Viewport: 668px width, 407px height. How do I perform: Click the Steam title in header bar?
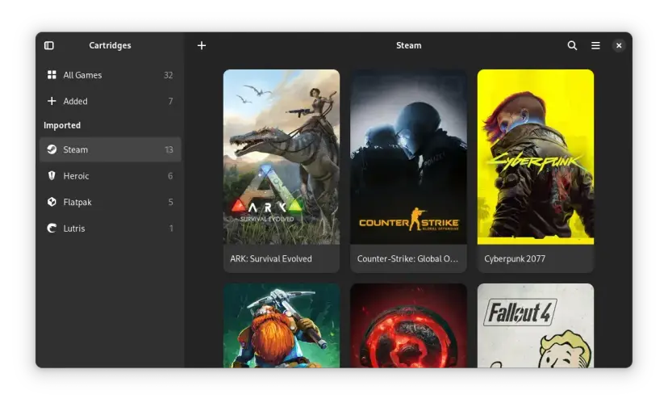pyautogui.click(x=408, y=45)
